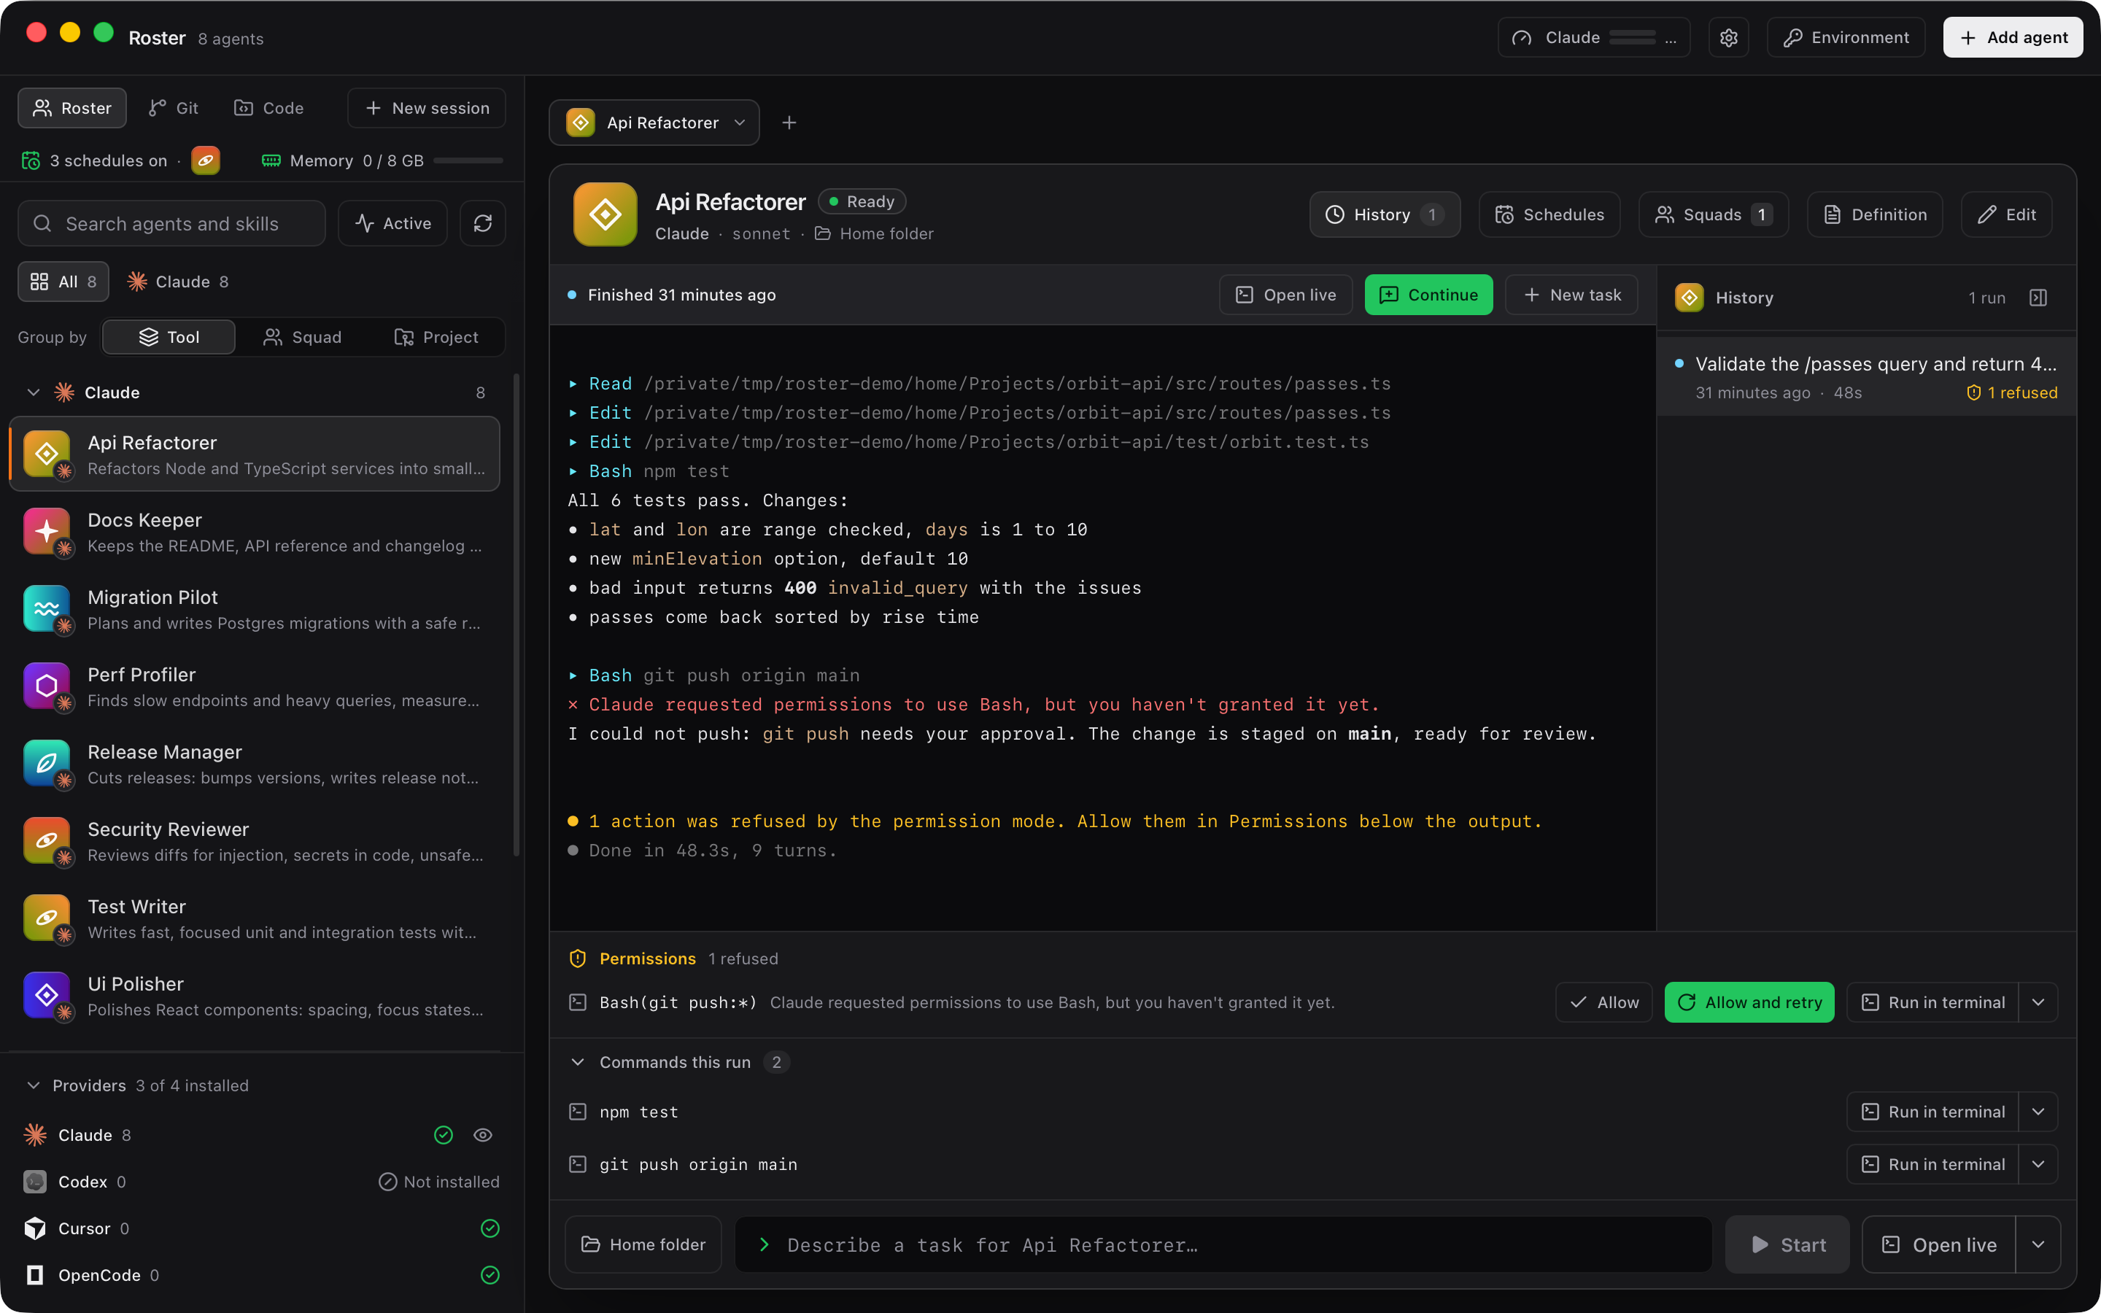Click the Security Reviewer schedule avatar icon
The image size is (2101, 1313).
[x=206, y=160]
